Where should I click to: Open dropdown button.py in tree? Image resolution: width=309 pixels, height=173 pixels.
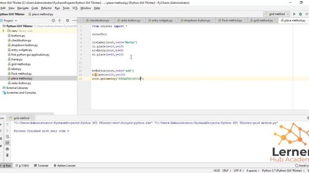click(25, 45)
